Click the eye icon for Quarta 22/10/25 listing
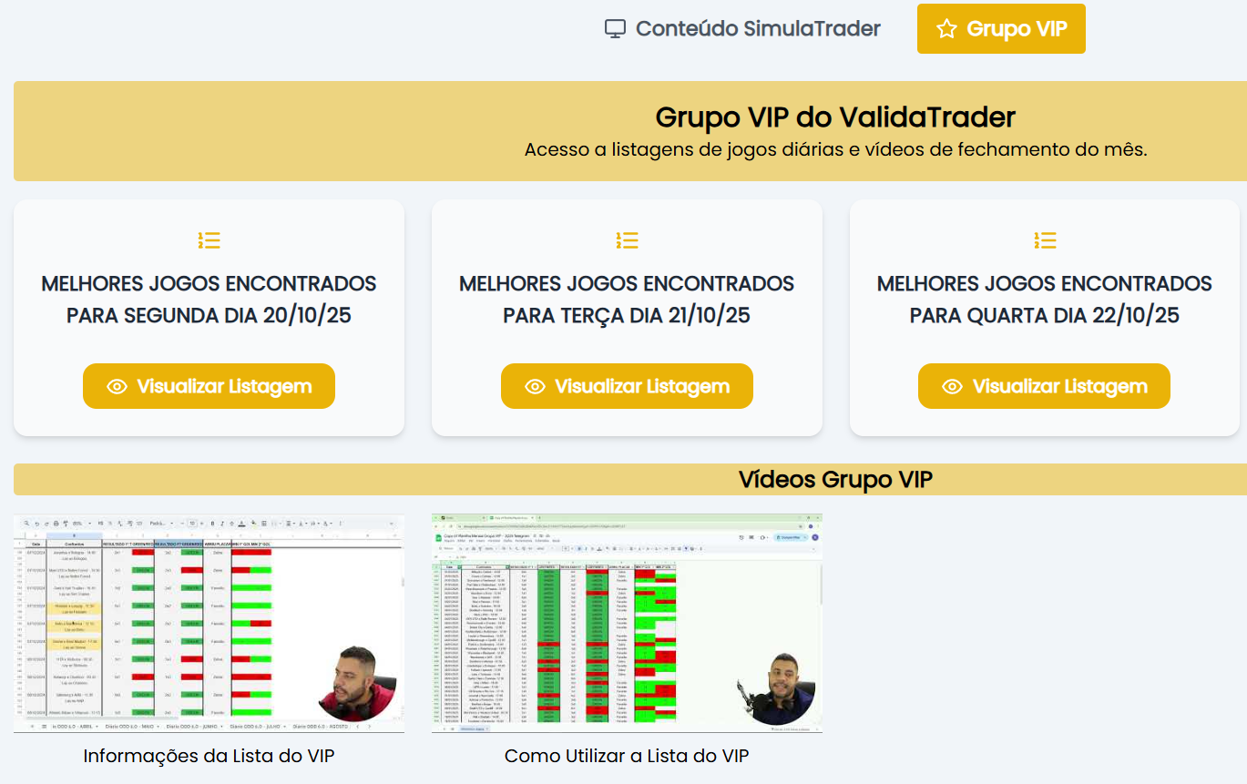 (x=952, y=387)
